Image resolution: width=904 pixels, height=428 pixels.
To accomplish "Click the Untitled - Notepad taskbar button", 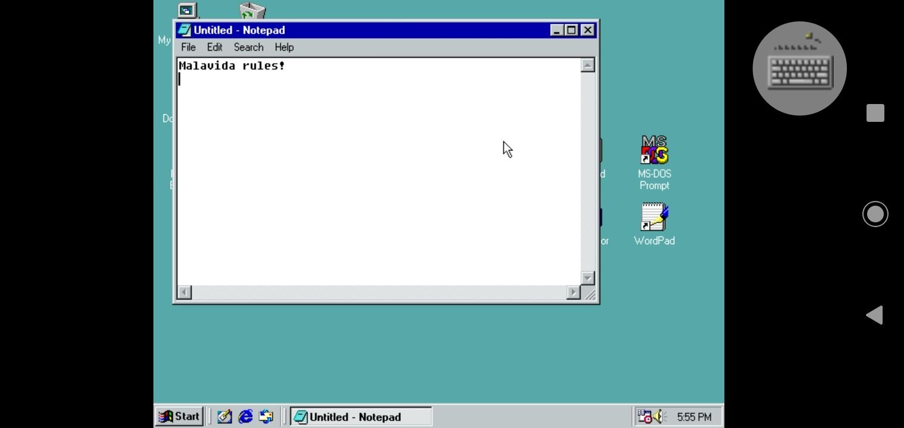I will (x=361, y=417).
